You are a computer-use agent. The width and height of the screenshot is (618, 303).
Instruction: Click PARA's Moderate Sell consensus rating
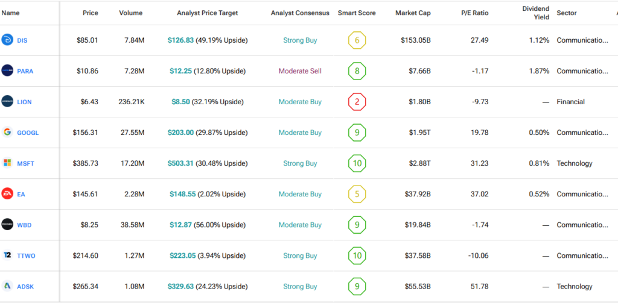point(300,71)
